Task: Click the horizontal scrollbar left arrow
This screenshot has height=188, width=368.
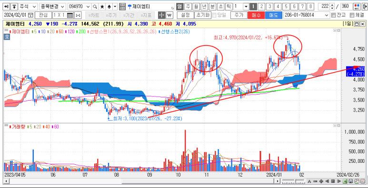Action: (x=6, y=181)
